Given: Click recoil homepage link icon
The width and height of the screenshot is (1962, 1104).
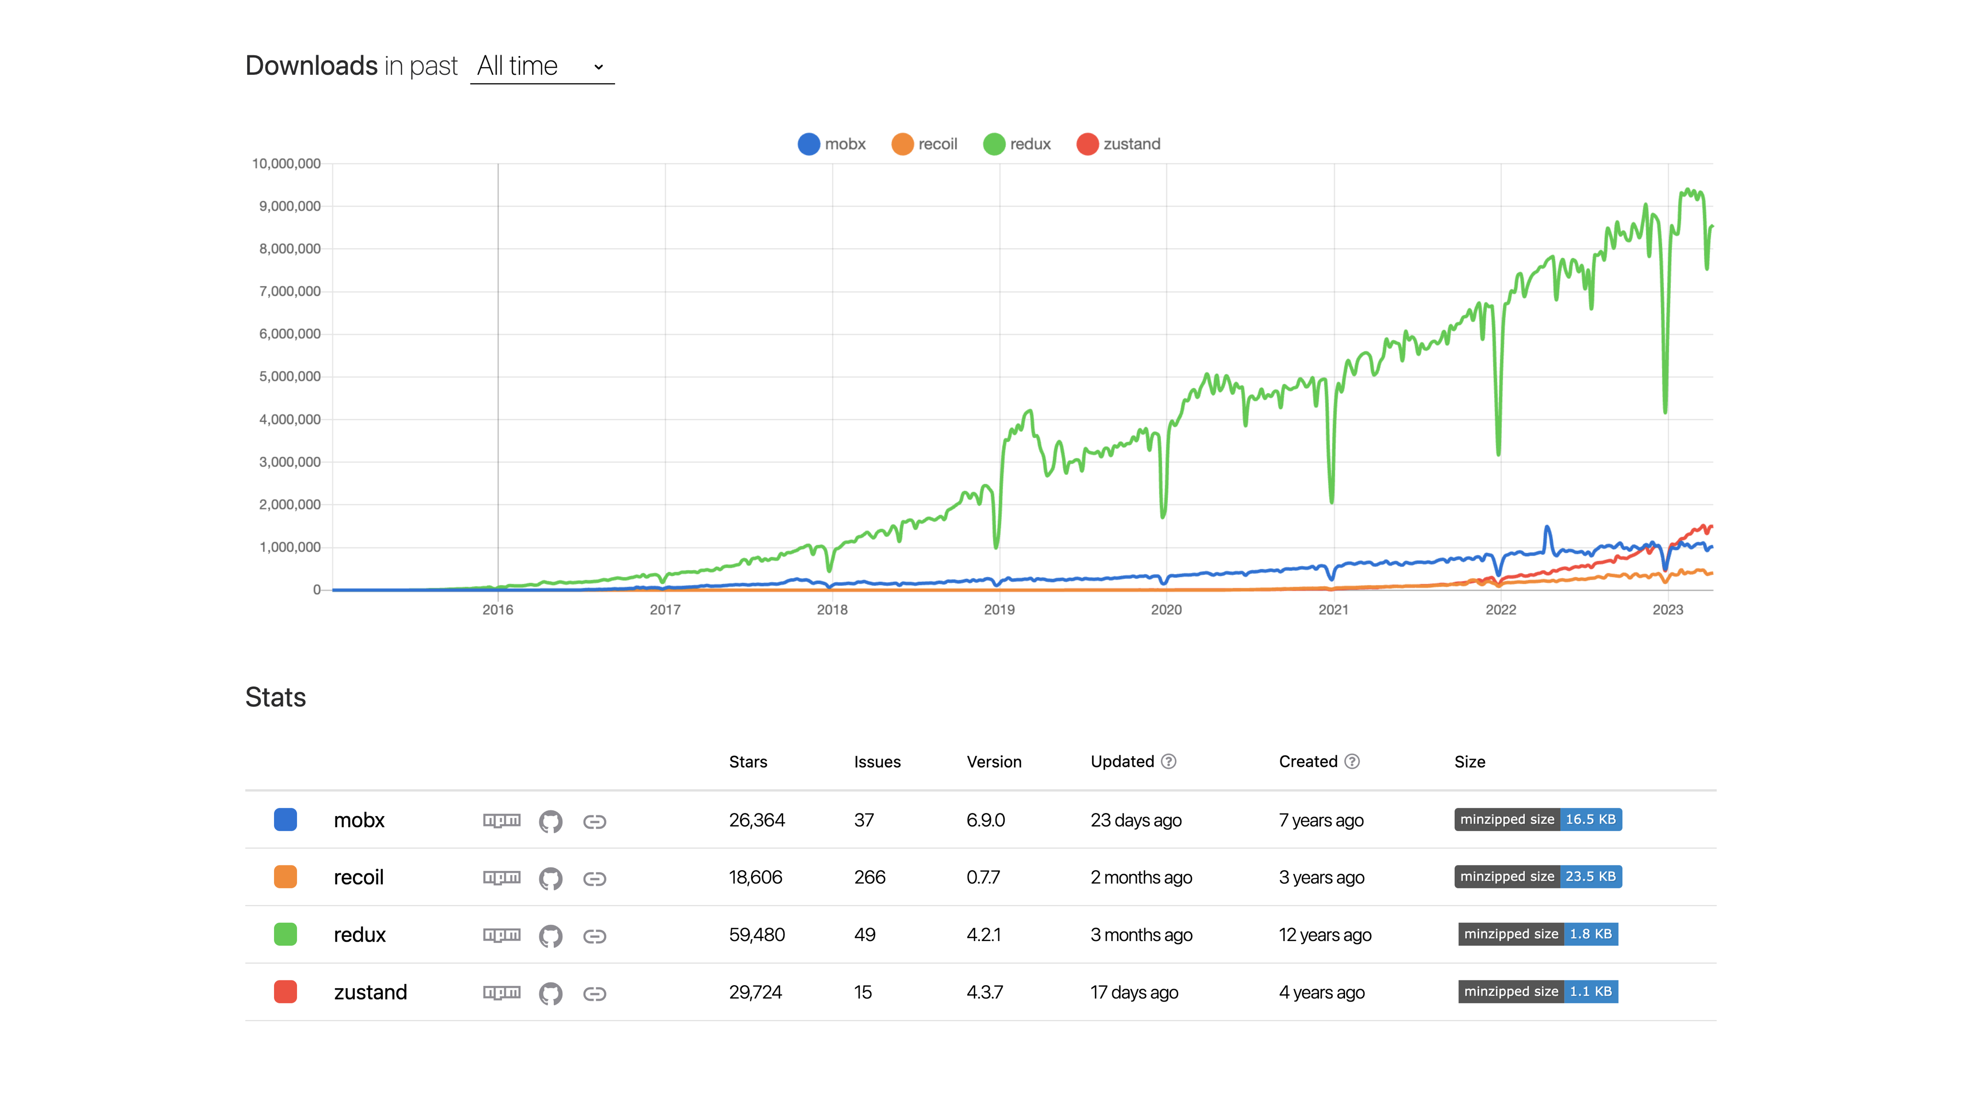Looking at the screenshot, I should [x=594, y=878].
